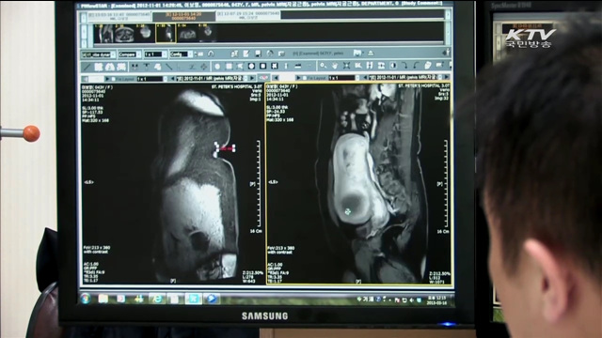602x338 pixels.
Task: Click next series arrow in left pane header
Action: (x=252, y=78)
